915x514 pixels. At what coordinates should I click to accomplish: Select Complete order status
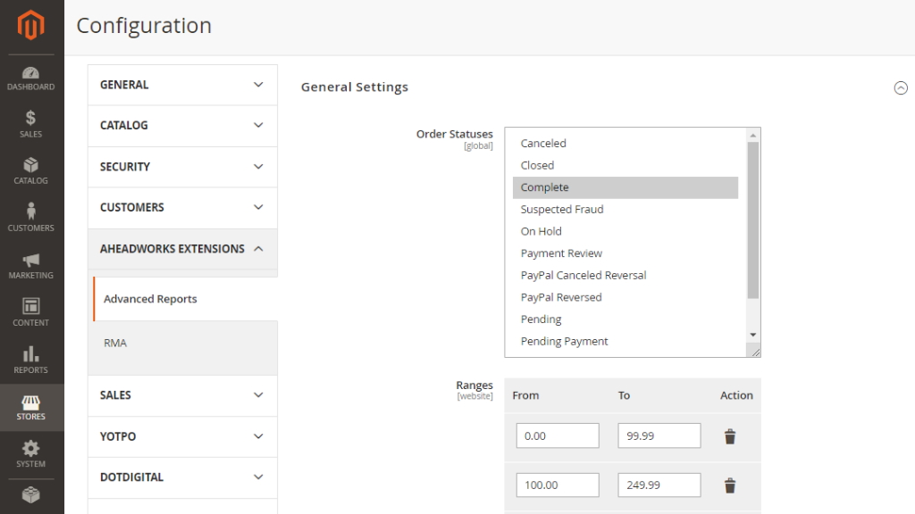click(x=625, y=187)
